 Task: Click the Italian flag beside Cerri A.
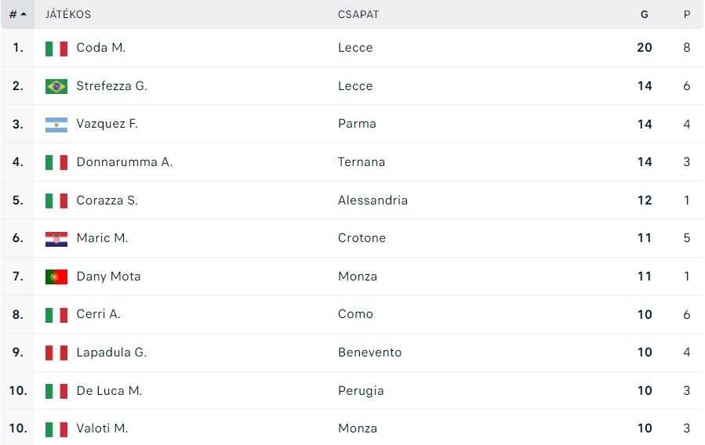56,315
